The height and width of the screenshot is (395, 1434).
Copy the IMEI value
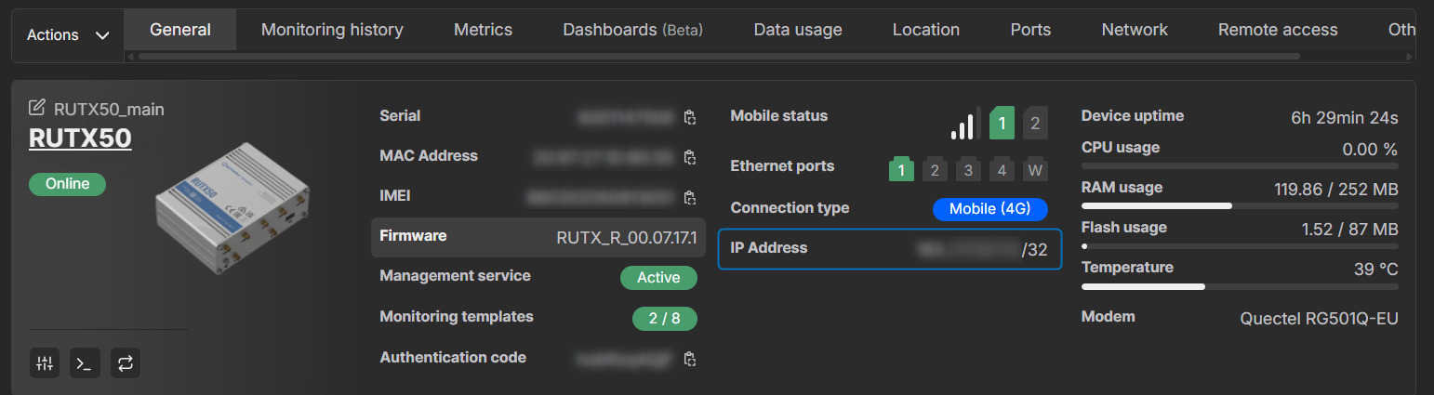(689, 197)
